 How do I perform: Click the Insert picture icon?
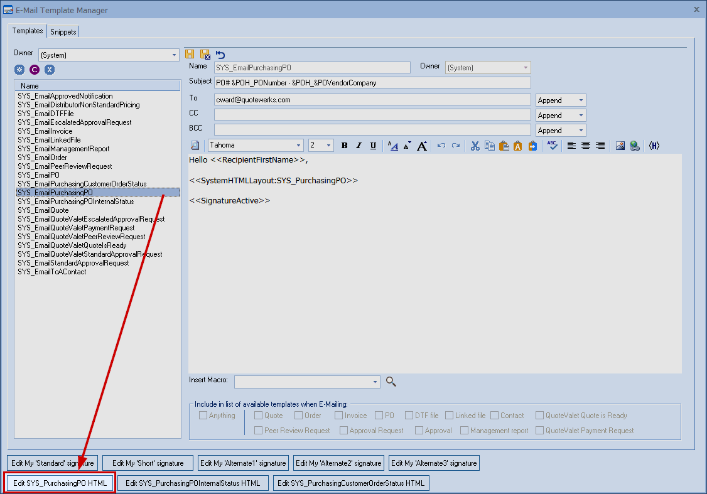[620, 146]
